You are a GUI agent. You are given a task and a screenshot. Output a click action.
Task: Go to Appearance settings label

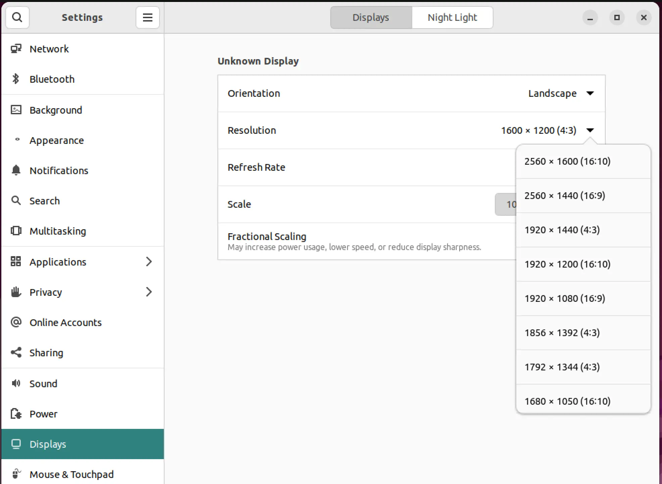(x=57, y=140)
